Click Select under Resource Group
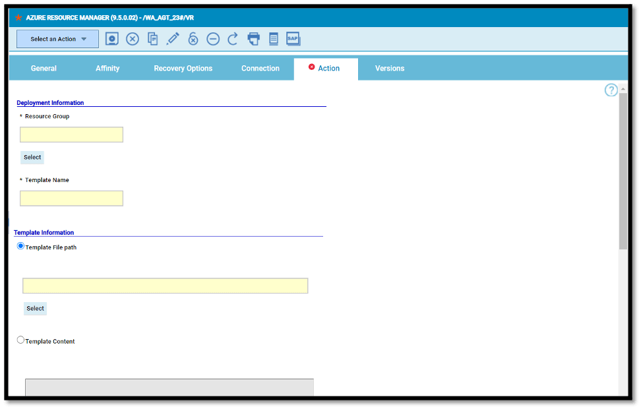This screenshot has width=641, height=409. (x=32, y=157)
